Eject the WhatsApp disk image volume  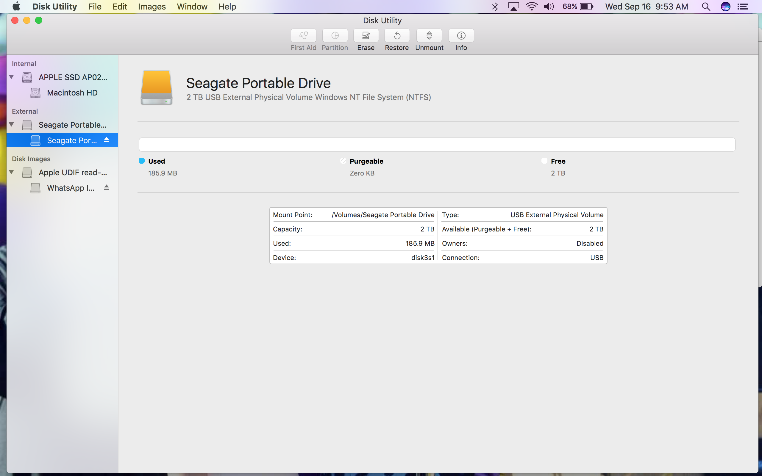click(x=107, y=188)
